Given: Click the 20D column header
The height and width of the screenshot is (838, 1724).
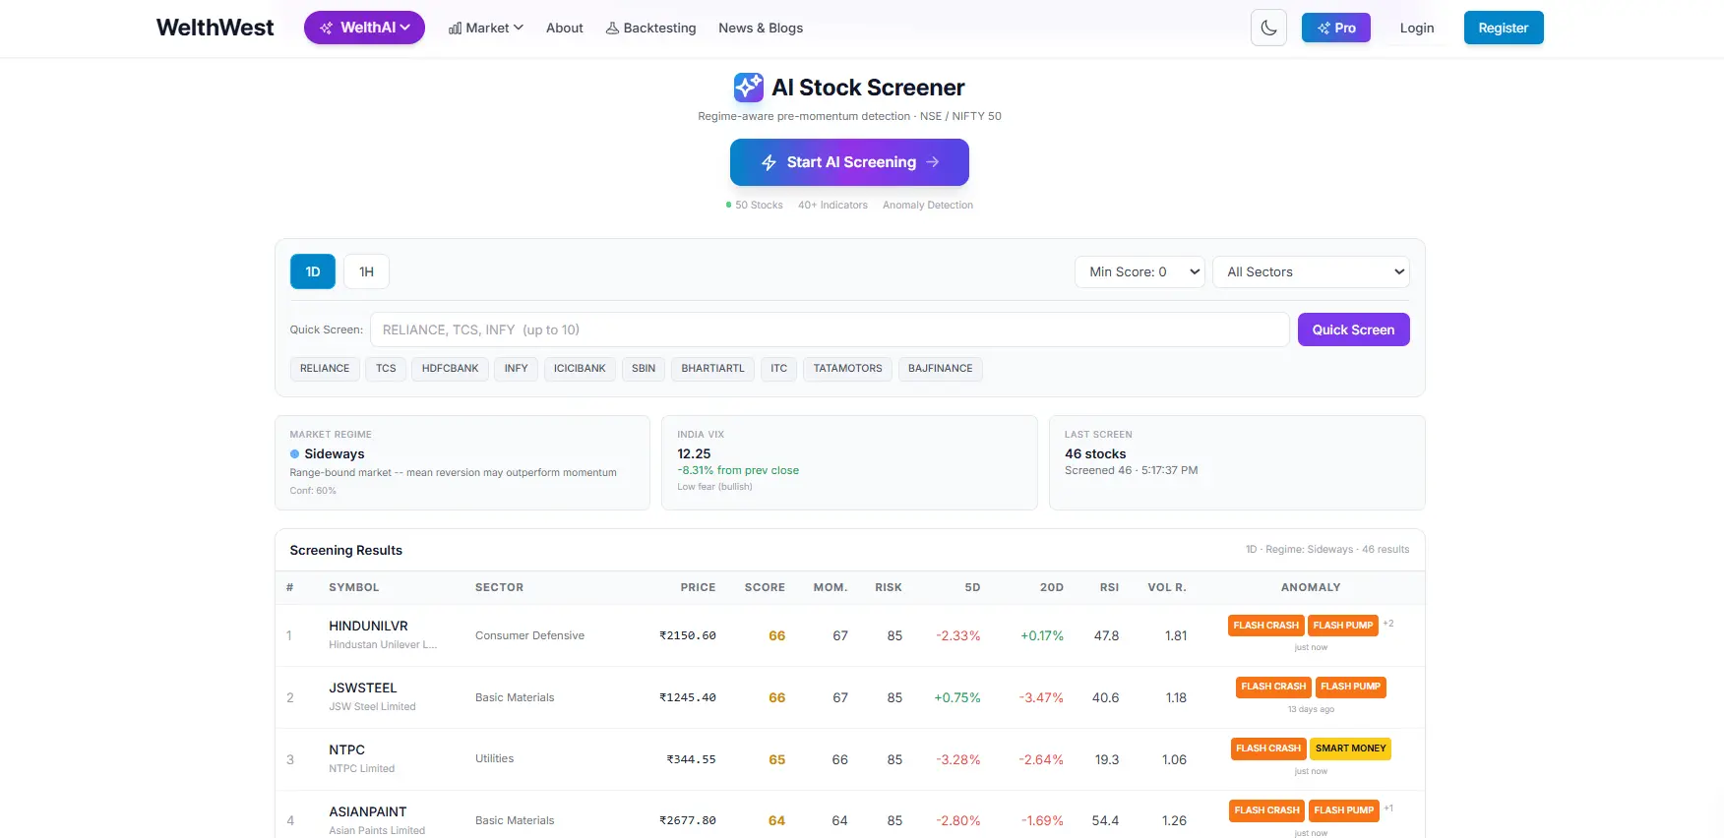Looking at the screenshot, I should click(x=1052, y=587).
